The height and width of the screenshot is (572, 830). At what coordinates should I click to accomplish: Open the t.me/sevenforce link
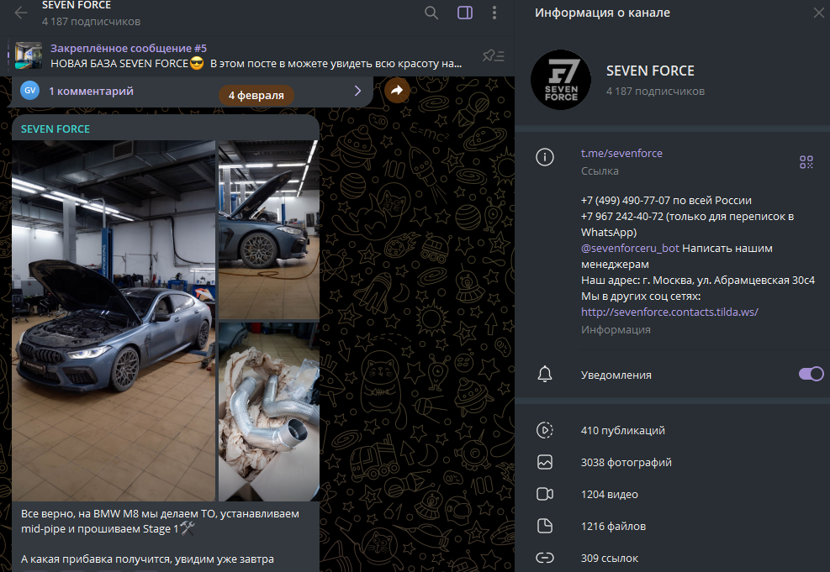[621, 153]
